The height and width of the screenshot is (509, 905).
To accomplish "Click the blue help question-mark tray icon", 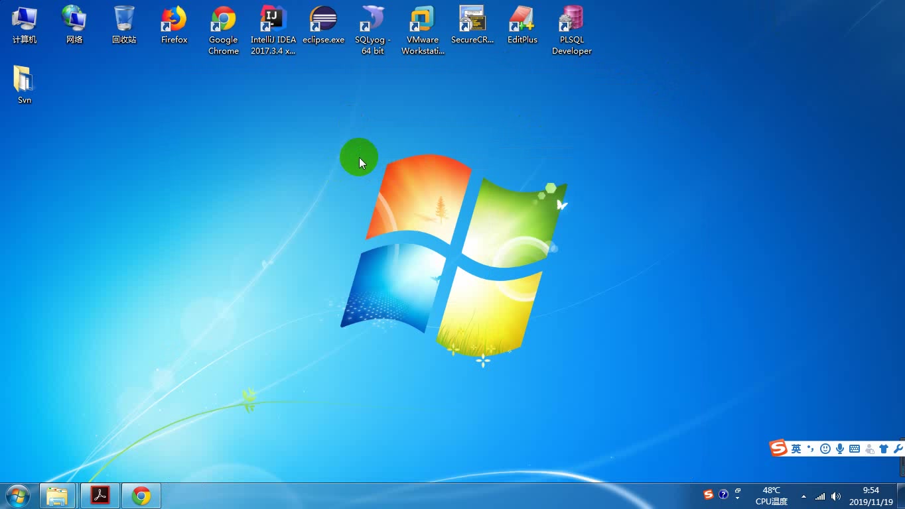I will pos(723,494).
